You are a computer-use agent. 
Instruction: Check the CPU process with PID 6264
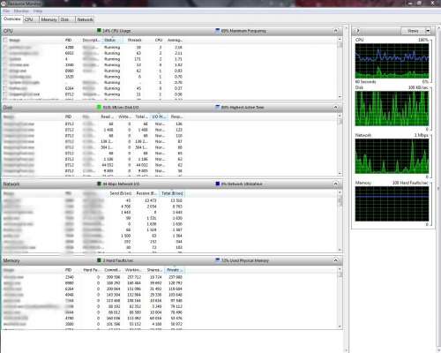pyautogui.click(x=5, y=88)
